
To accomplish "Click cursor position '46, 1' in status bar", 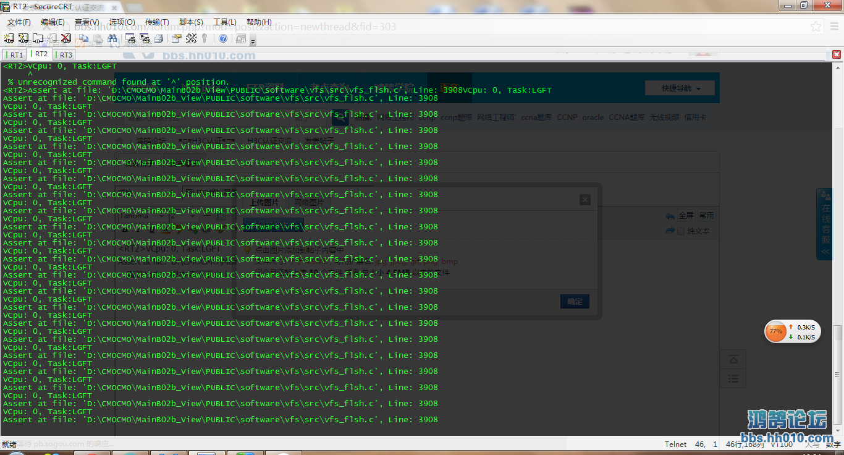I will click(x=706, y=444).
